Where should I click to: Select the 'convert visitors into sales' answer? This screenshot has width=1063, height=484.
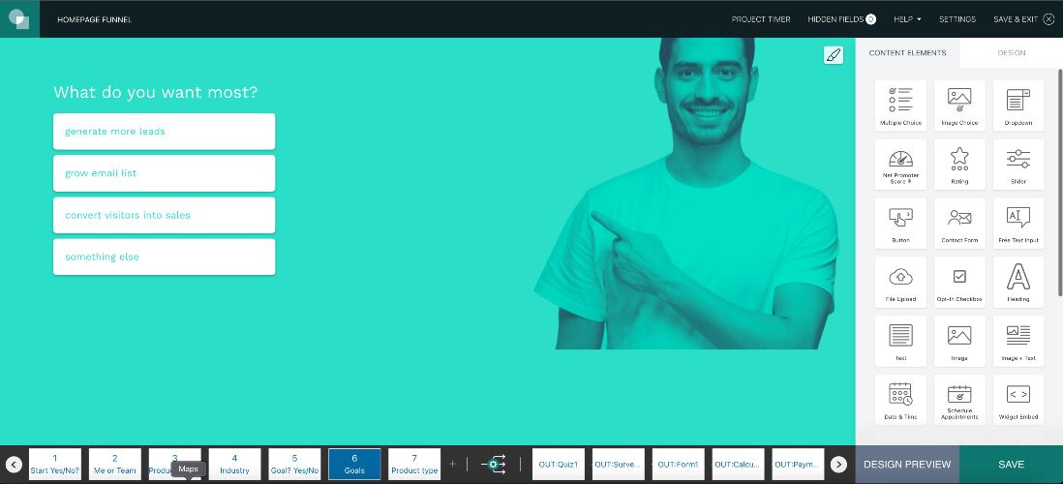click(164, 215)
